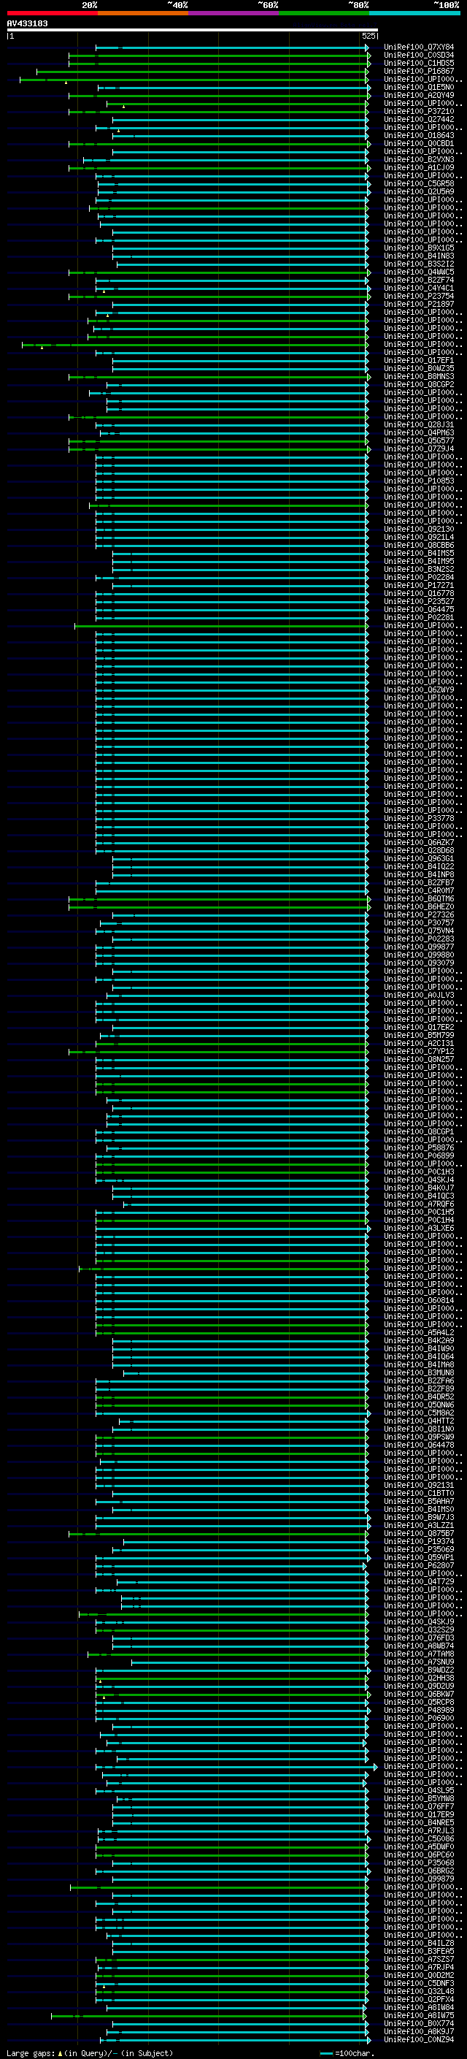Select the UniRef100_B2VXN3 label
The height and width of the screenshot is (2059, 467).
419,160
